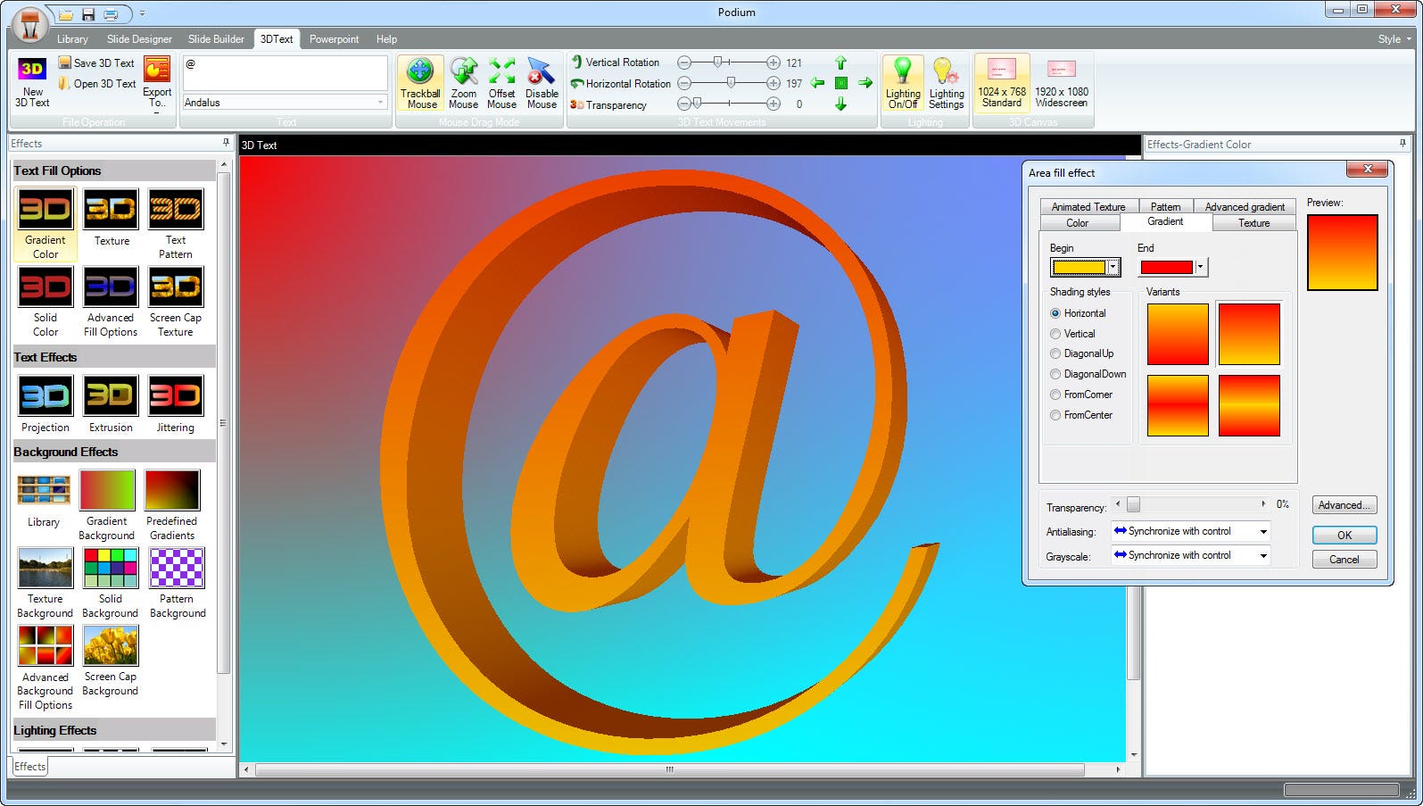Choose Text Pattern fill option
Screen dimensions: 1423x806
(176, 223)
